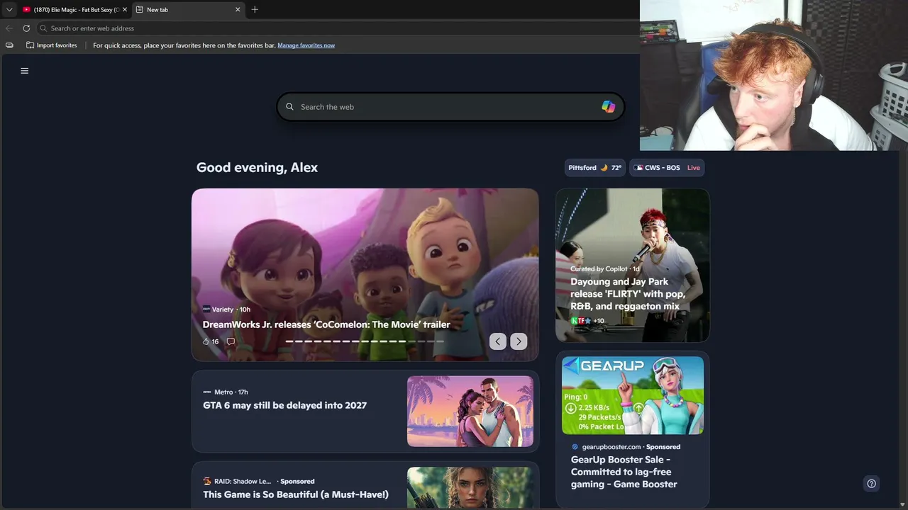Open the help question-mark button

coord(872,484)
